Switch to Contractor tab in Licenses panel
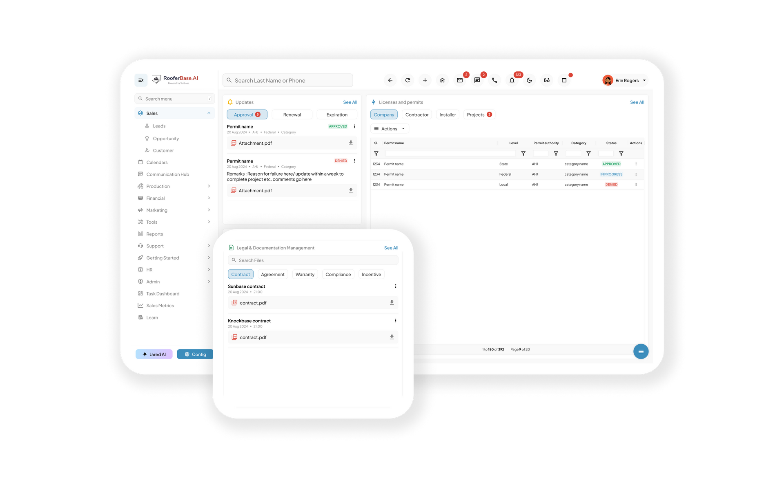This screenshot has width=784, height=478. [417, 115]
